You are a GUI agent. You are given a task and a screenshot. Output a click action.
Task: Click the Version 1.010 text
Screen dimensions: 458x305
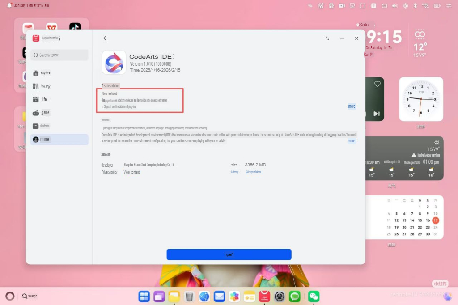(150, 64)
